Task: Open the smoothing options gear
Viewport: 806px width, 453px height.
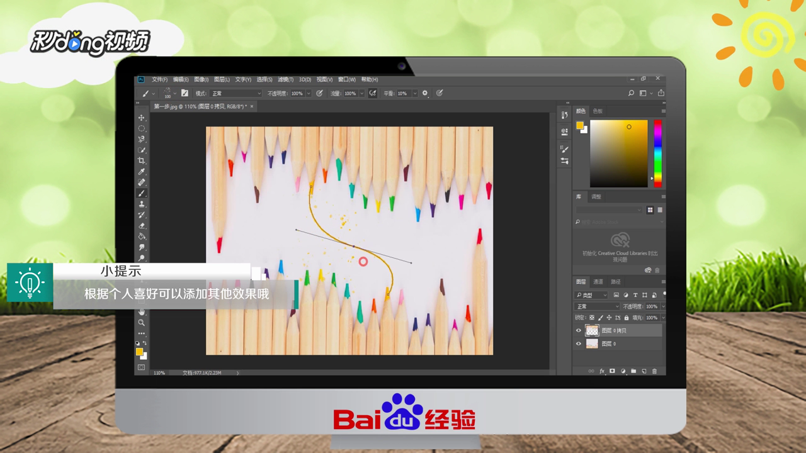Action: [x=425, y=93]
